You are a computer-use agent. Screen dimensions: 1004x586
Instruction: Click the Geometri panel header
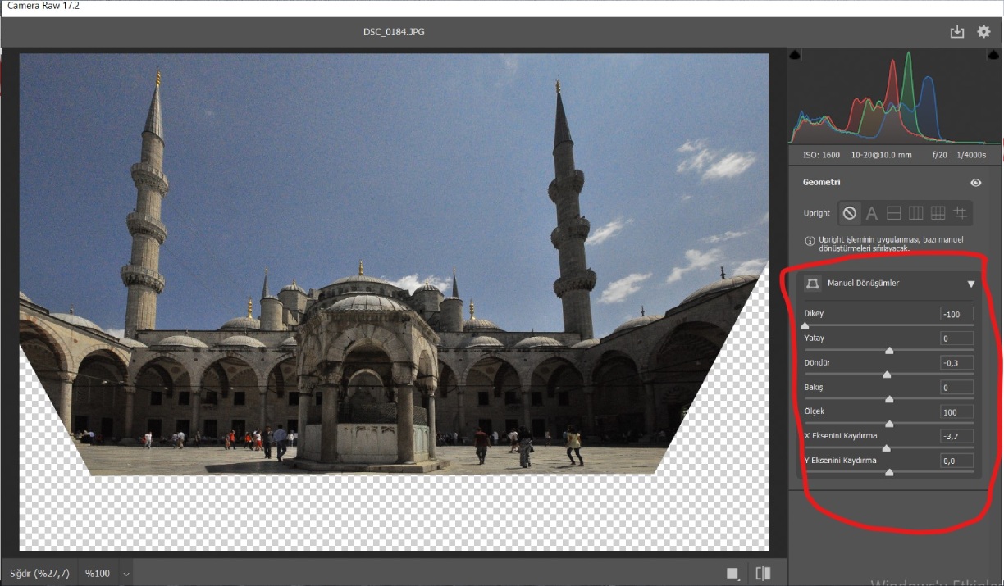click(x=822, y=183)
